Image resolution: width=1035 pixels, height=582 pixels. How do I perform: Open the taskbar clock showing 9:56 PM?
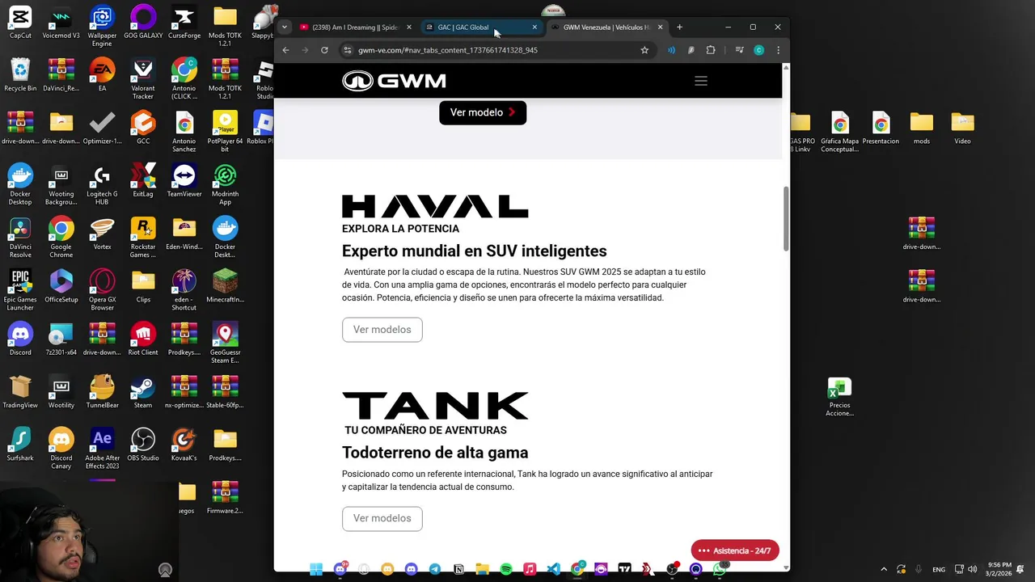pyautogui.click(x=999, y=569)
